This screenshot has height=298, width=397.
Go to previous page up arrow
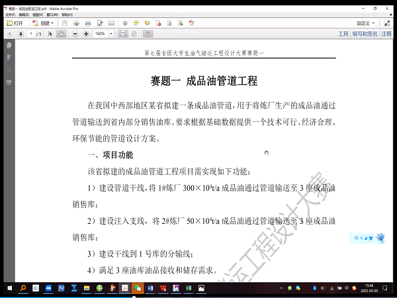[x=10, y=34]
